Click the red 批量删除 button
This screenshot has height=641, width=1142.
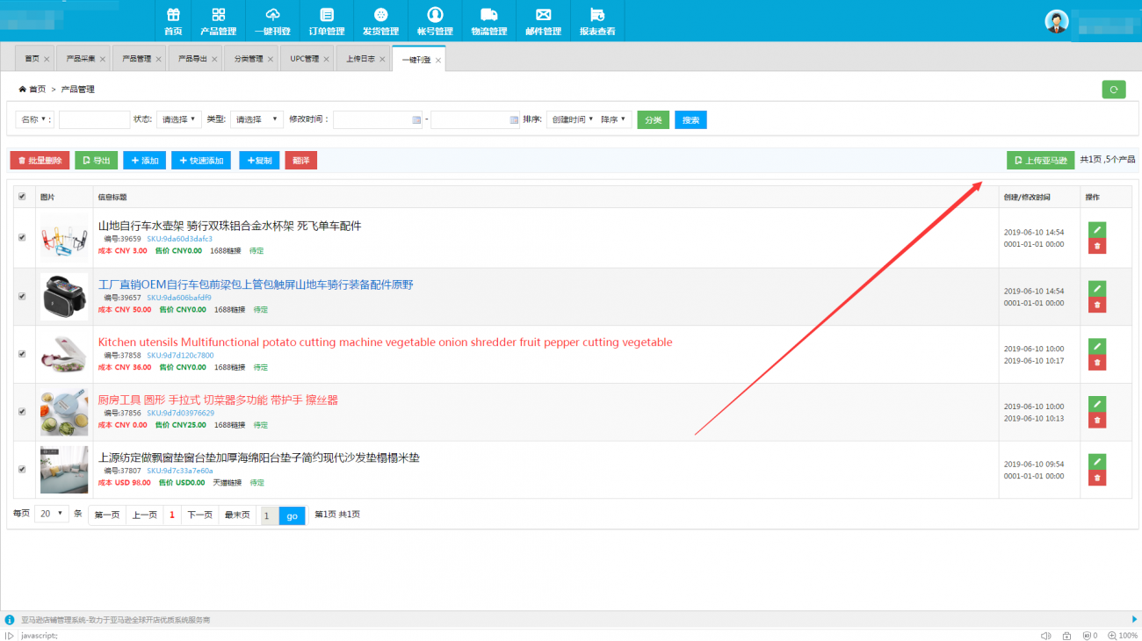coord(40,161)
